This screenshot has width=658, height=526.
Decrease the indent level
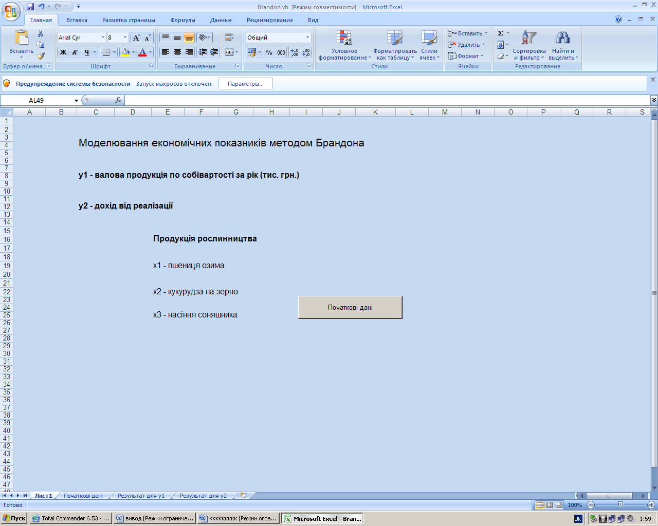coord(203,52)
